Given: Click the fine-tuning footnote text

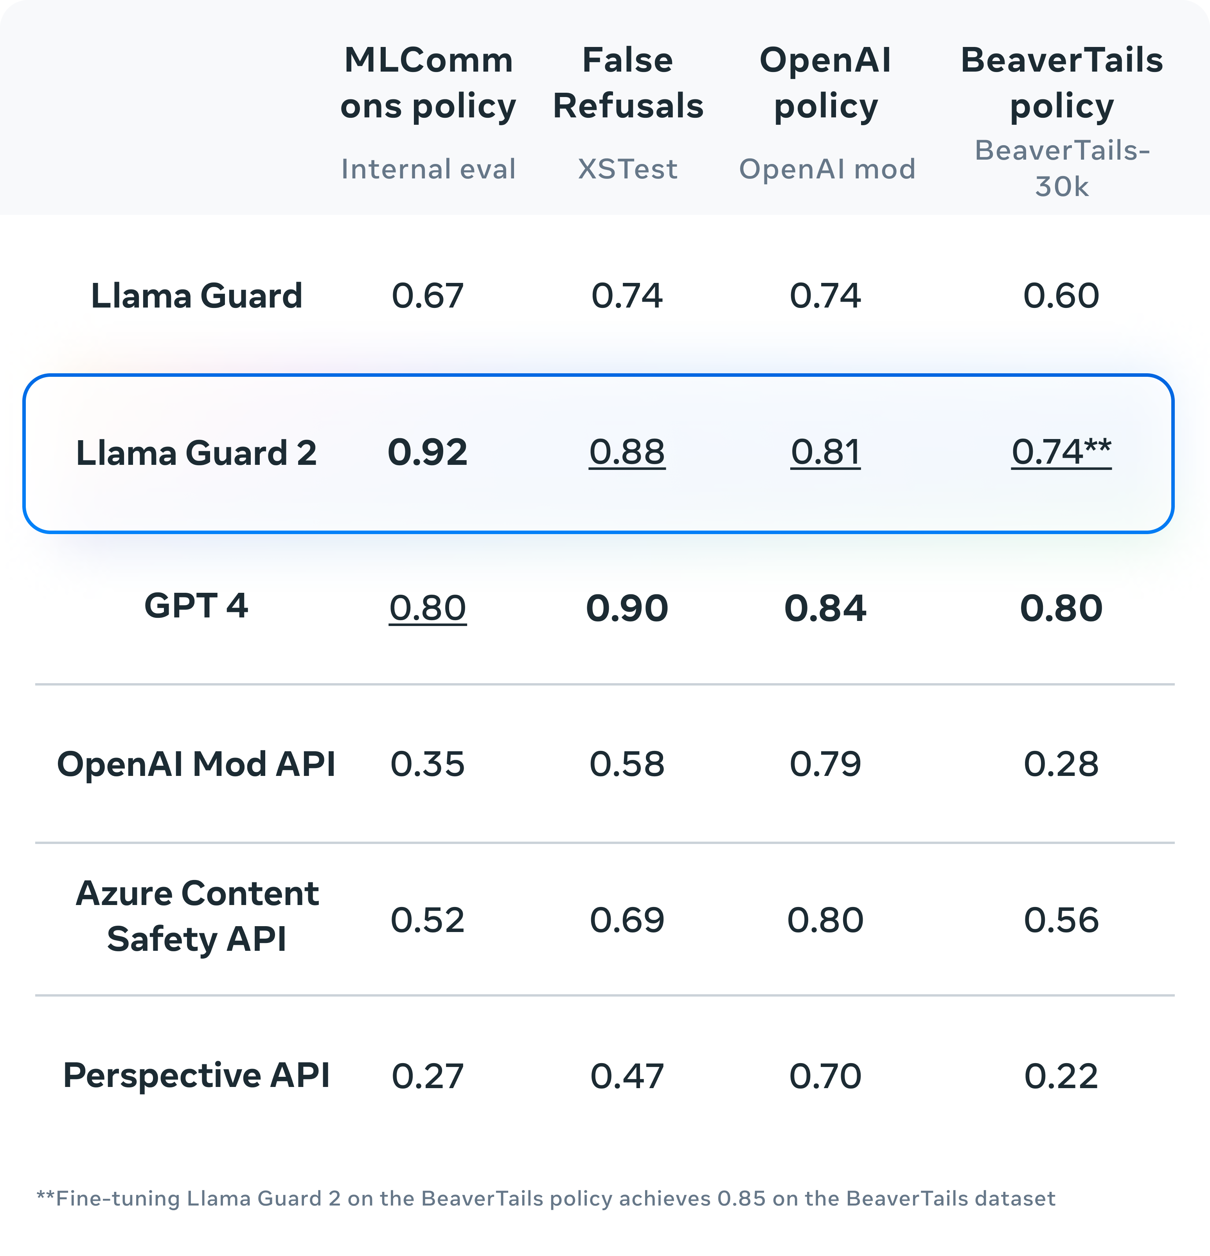Looking at the screenshot, I should pyautogui.click(x=546, y=1198).
